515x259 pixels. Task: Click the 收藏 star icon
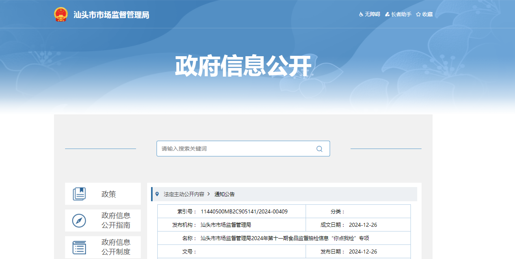pos(418,14)
